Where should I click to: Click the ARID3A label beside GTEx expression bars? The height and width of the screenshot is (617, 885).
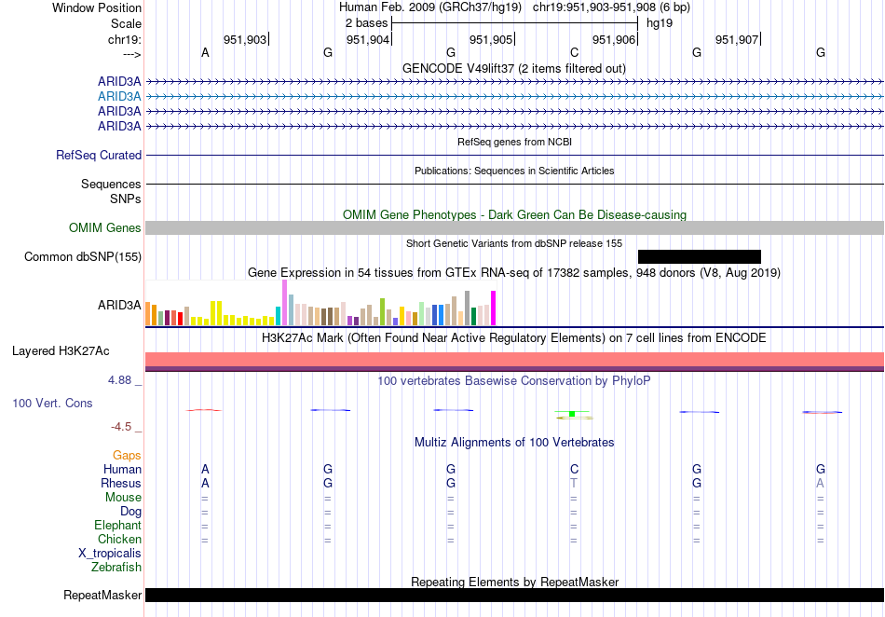pyautogui.click(x=119, y=306)
